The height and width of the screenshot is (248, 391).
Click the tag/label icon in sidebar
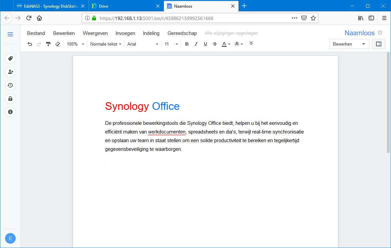10,59
